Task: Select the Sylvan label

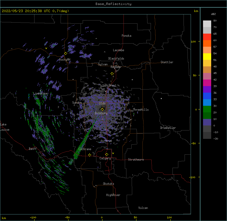Action: pyautogui.click(x=103, y=64)
